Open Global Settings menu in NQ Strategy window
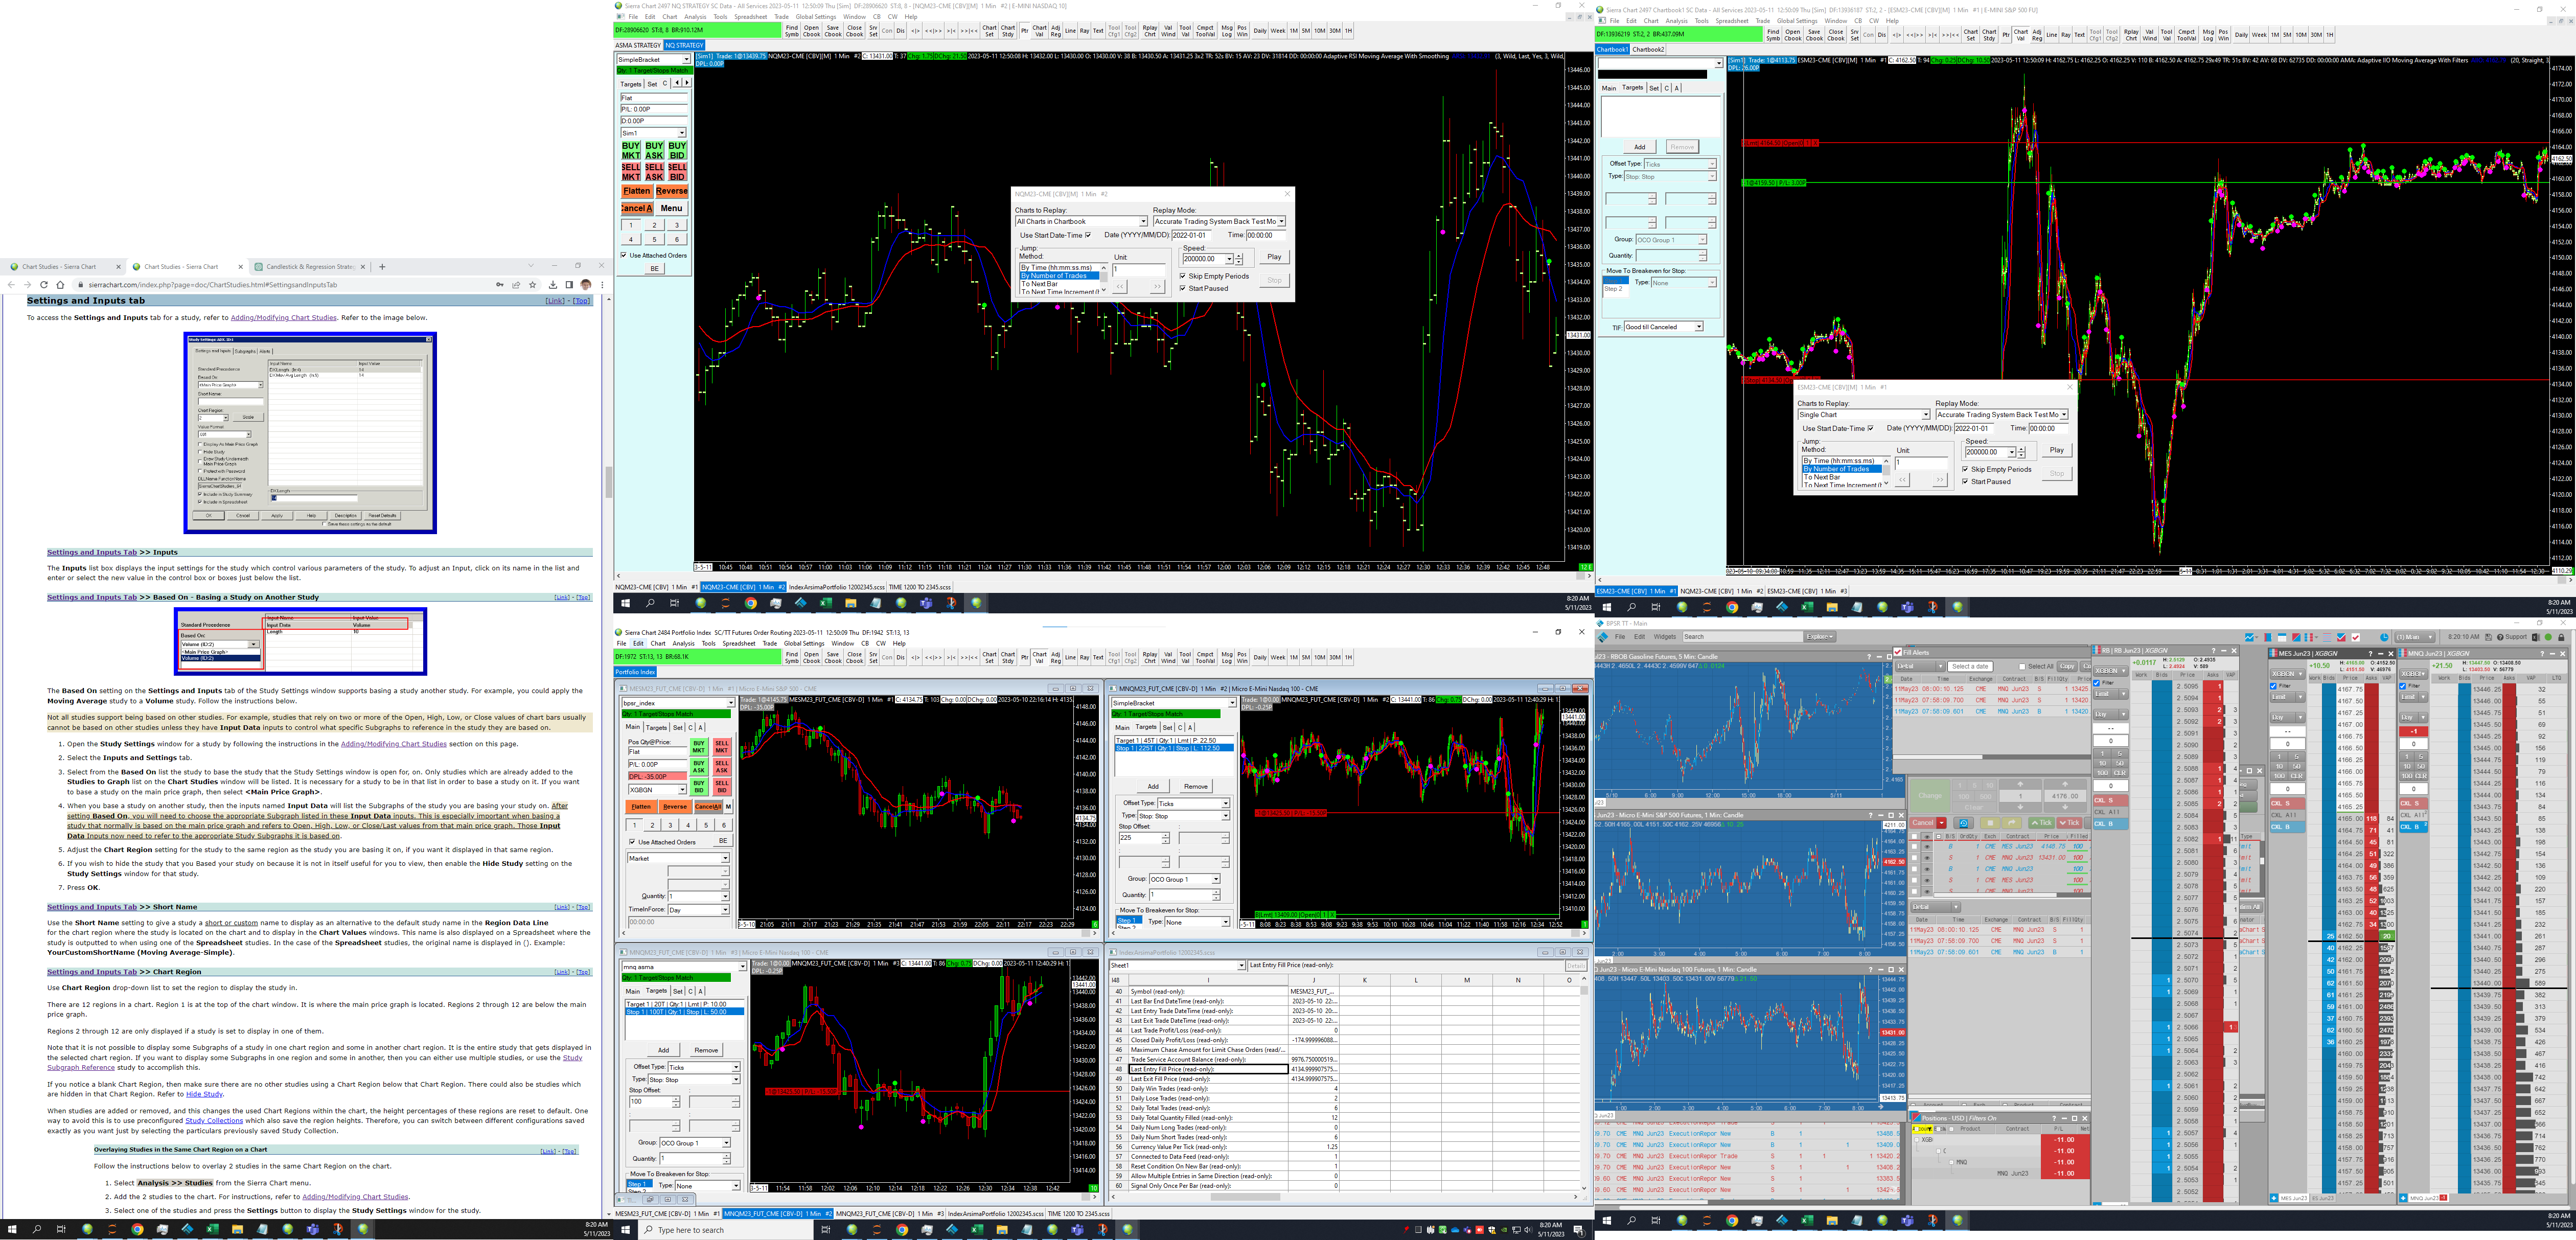This screenshot has width=2576, height=1240. 816,17
